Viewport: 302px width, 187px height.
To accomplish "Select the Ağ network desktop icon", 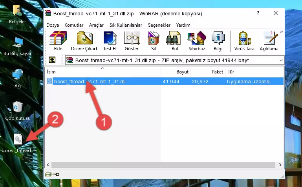I will tap(18, 79).
